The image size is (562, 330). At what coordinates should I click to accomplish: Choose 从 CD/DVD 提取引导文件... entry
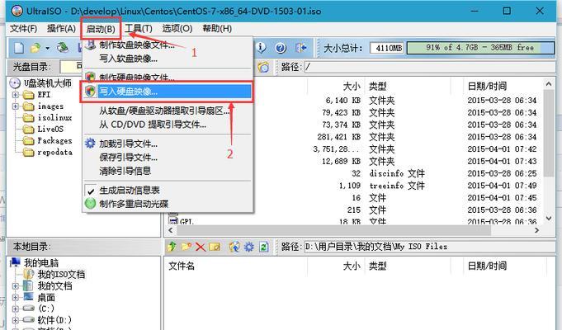click(x=168, y=125)
